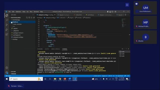Open Source Control view in activity bar

click(x=7, y=25)
